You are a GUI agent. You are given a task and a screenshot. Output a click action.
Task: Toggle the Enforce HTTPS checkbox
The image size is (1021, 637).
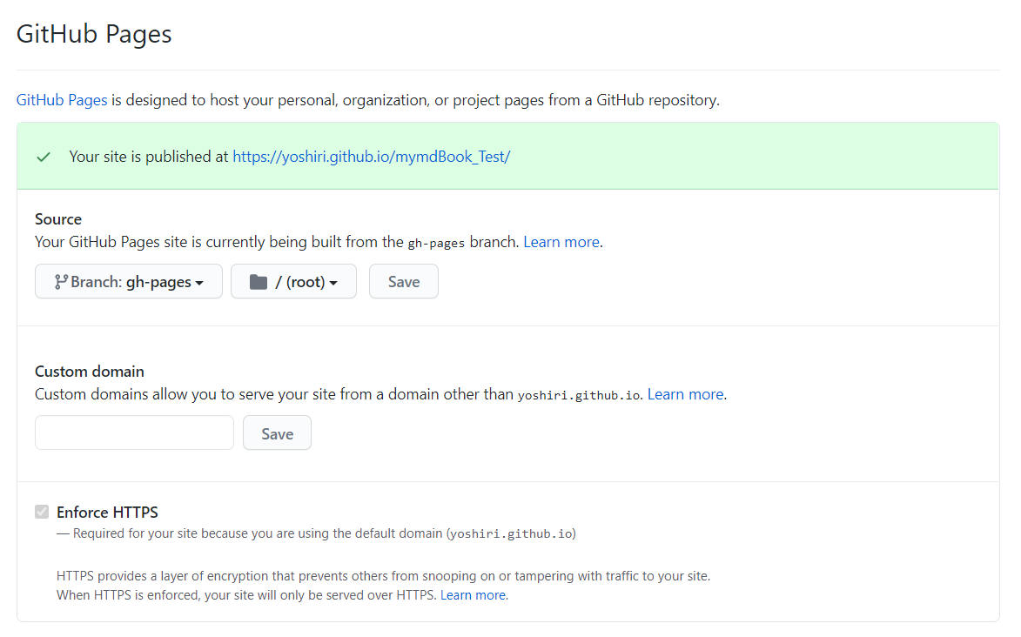(42, 512)
